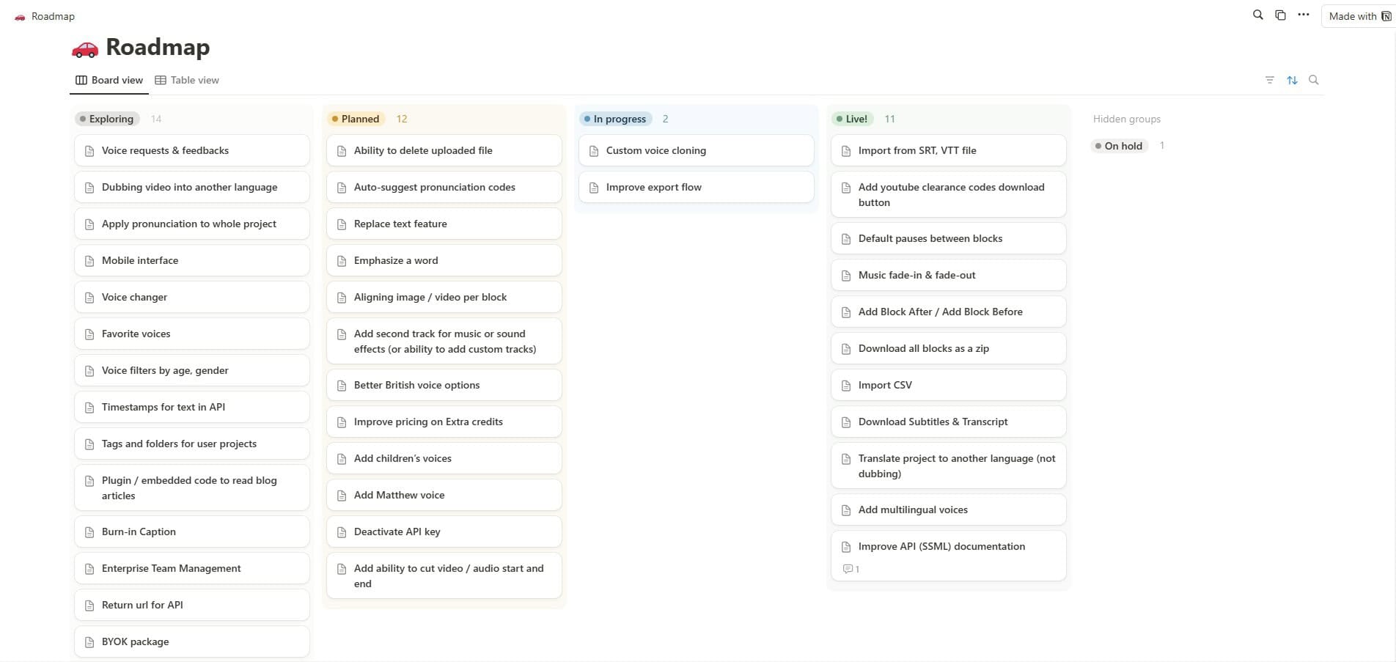This screenshot has height=662, width=1396.
Task: Switch to Table view tab
Action: point(187,80)
